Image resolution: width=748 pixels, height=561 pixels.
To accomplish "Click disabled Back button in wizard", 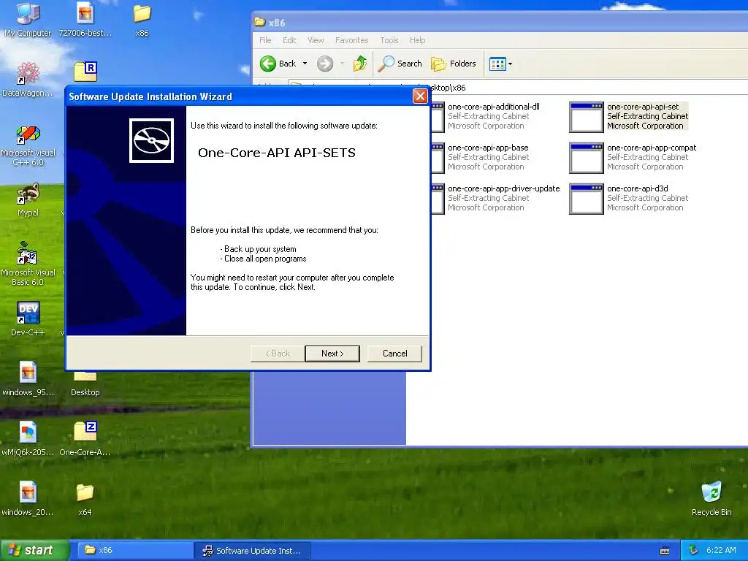I will pyautogui.click(x=278, y=354).
